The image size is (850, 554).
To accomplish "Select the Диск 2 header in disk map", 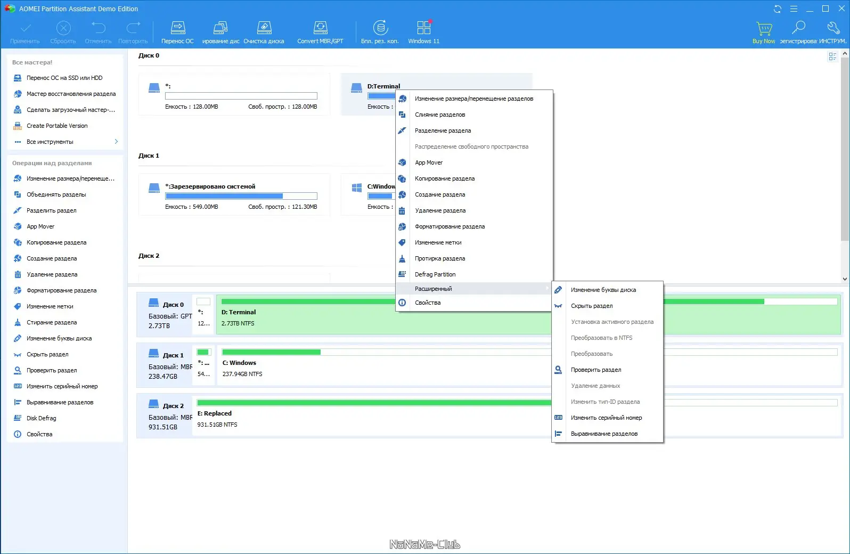I will [x=165, y=417].
